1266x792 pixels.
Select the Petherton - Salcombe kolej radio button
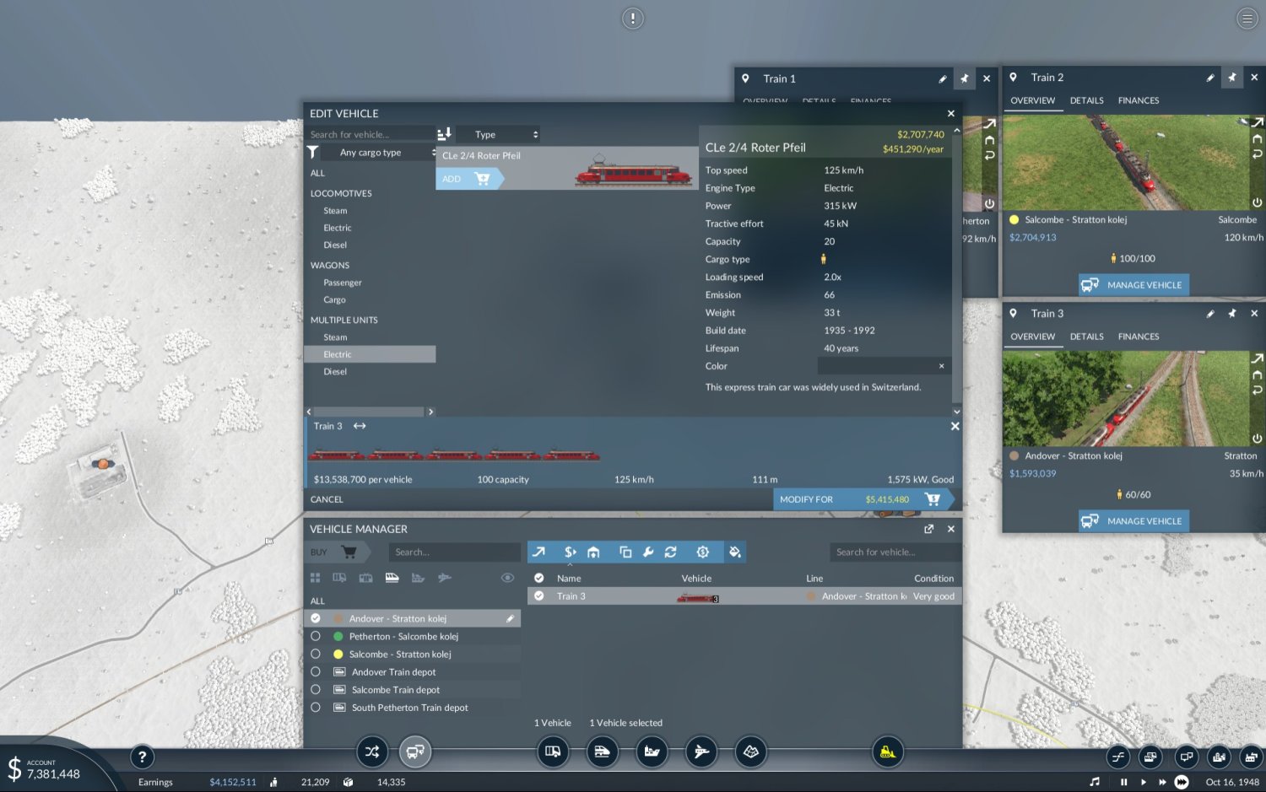tap(316, 637)
